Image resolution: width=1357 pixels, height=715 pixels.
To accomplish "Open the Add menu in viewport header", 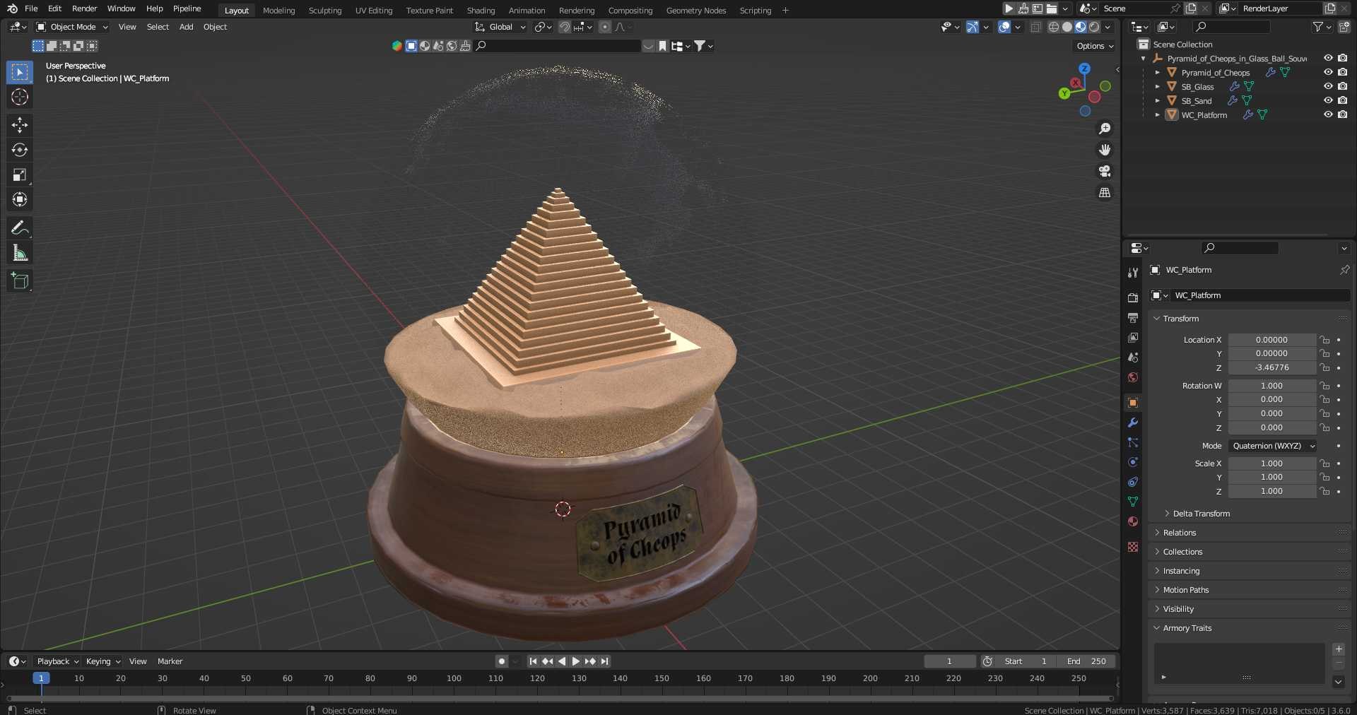I will (x=186, y=27).
